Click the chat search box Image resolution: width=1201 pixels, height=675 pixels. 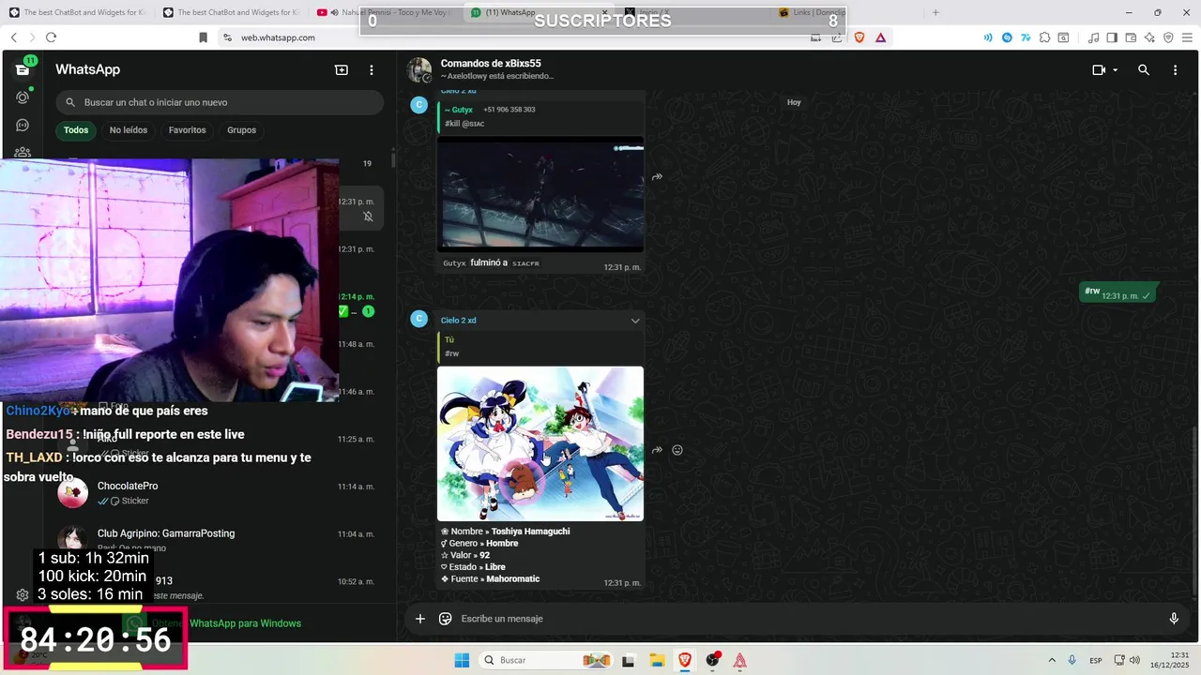pyautogui.click(x=220, y=102)
